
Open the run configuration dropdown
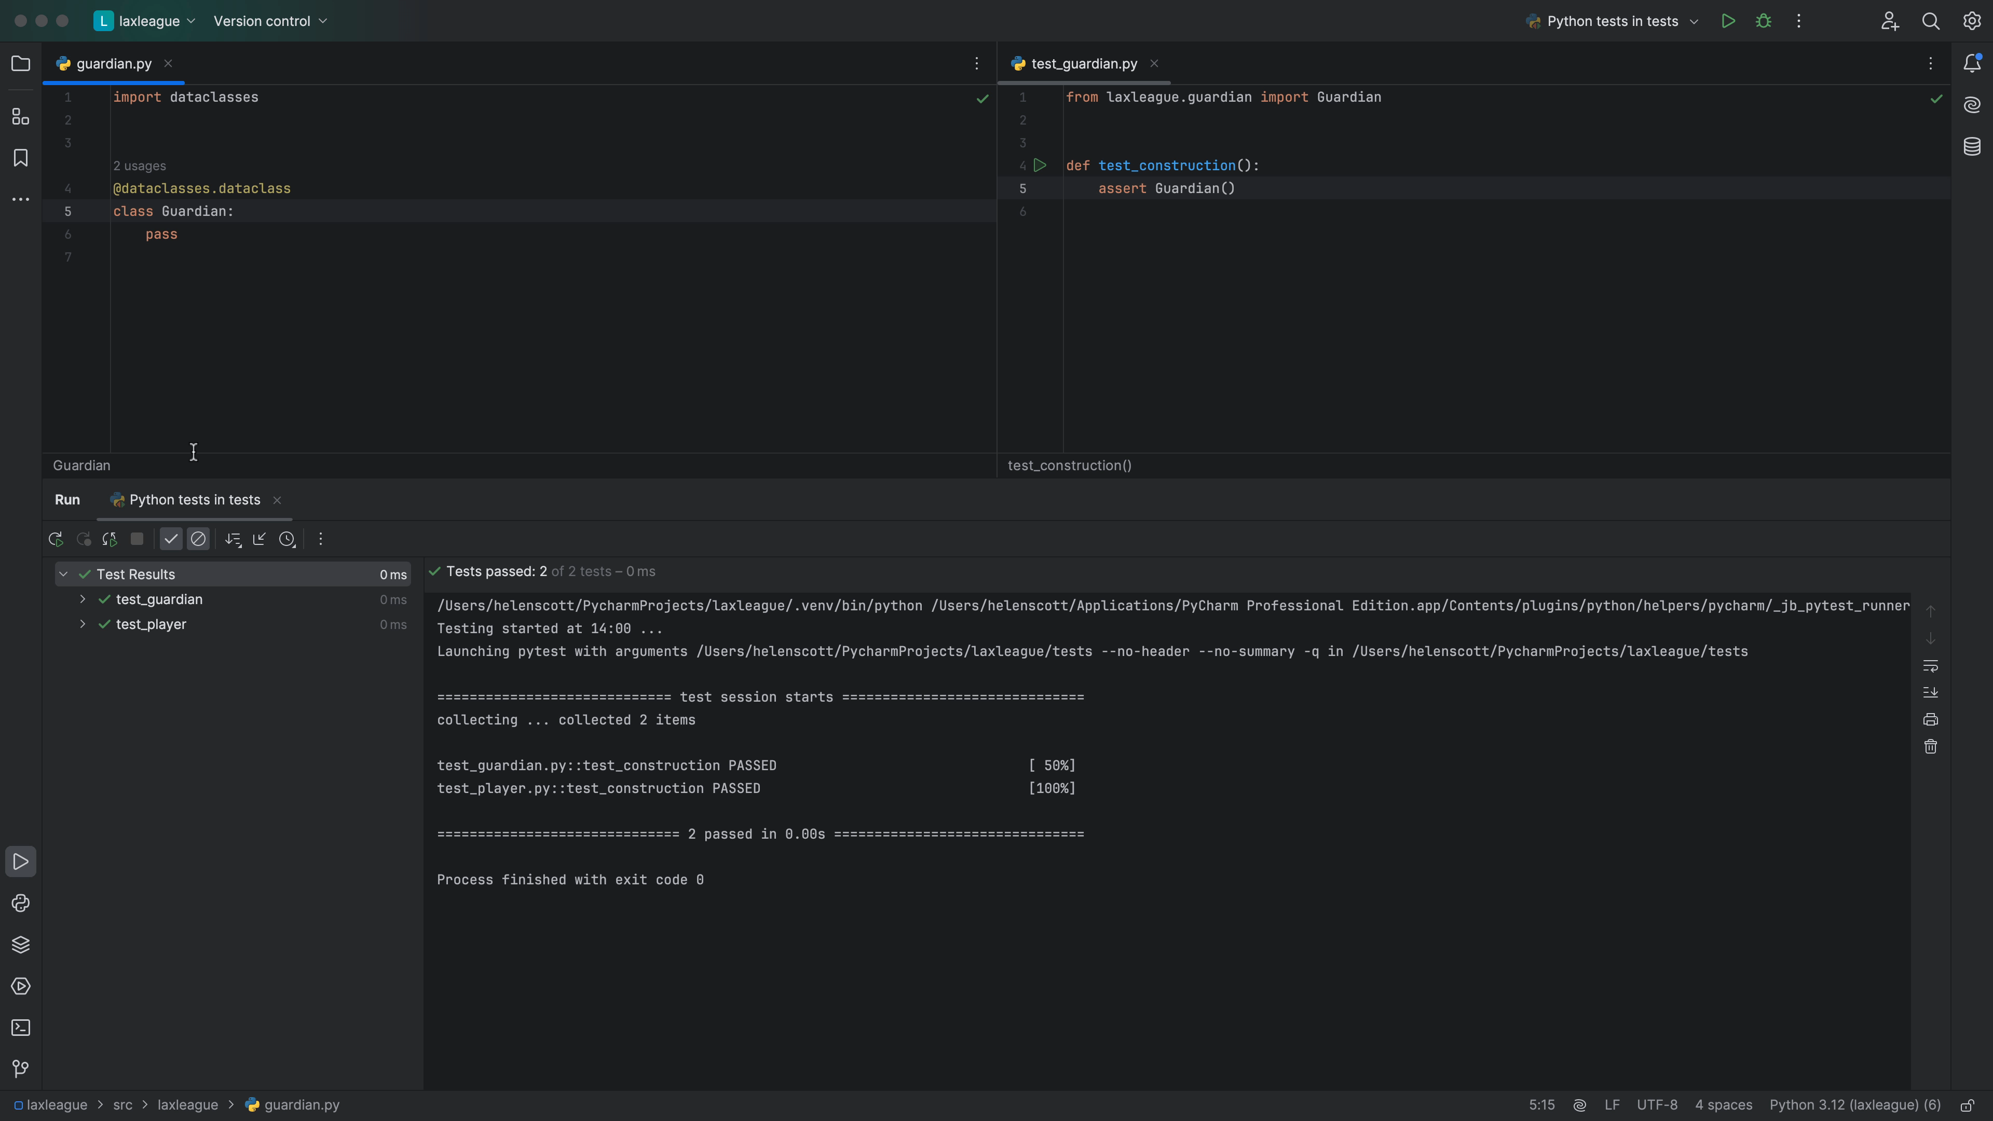pos(1610,21)
